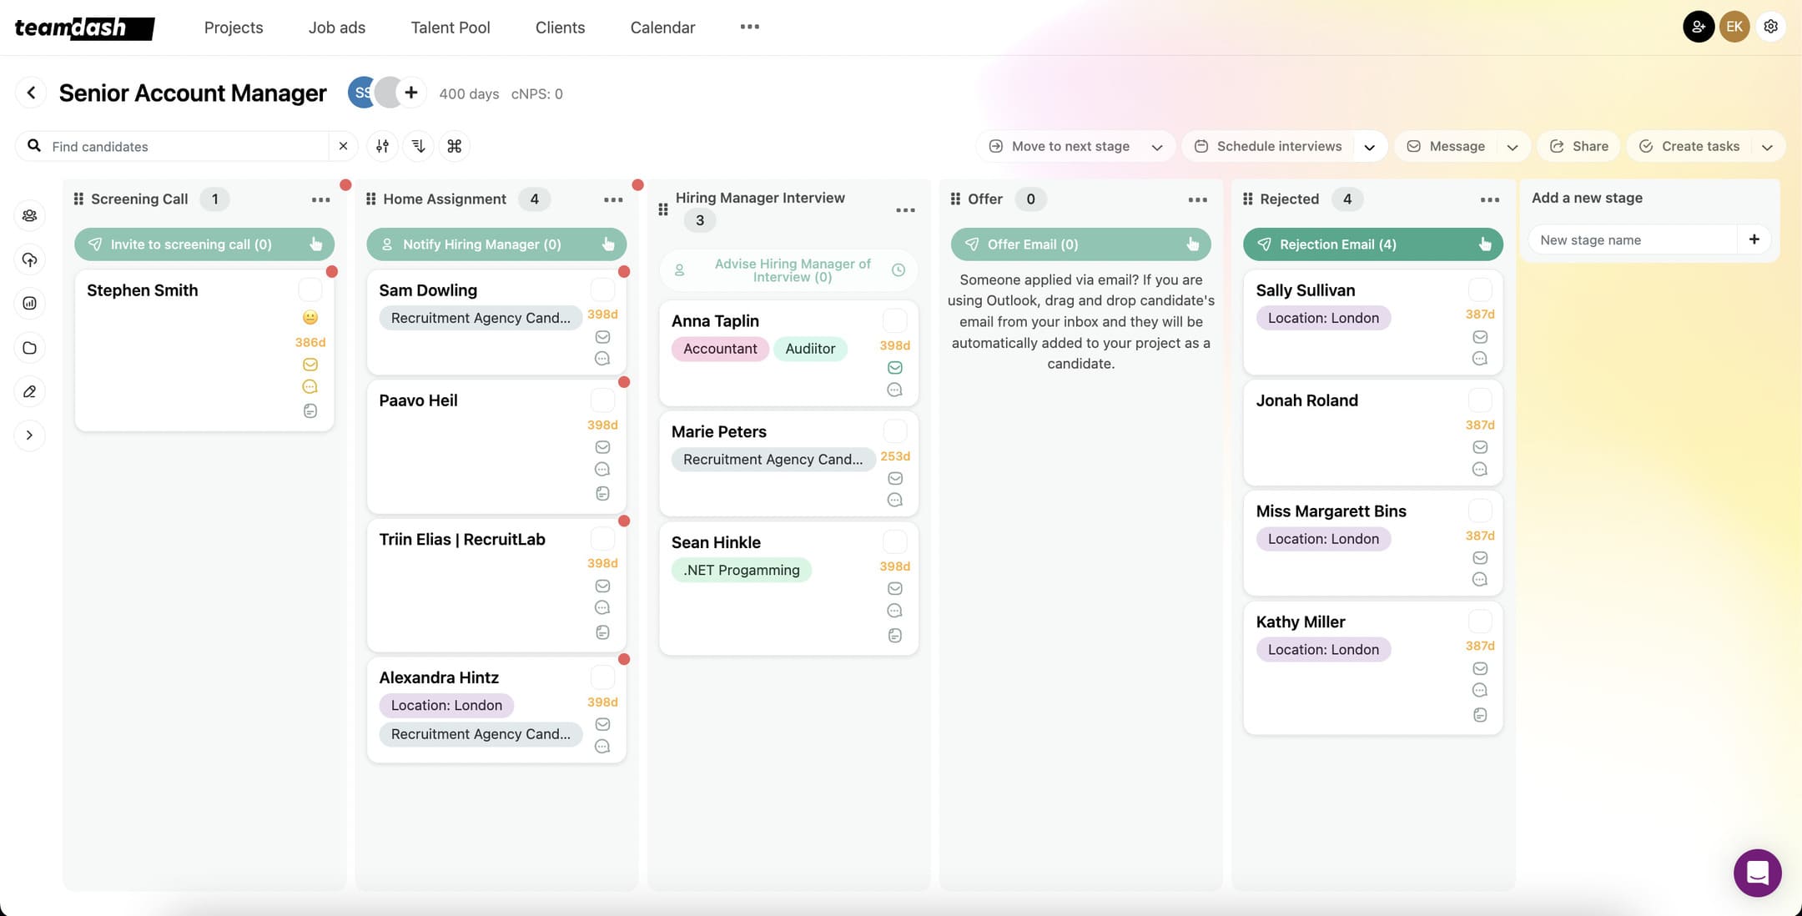Screen dimensions: 1802x916
Task: Open settings gear in top right
Action: point(1770,27)
